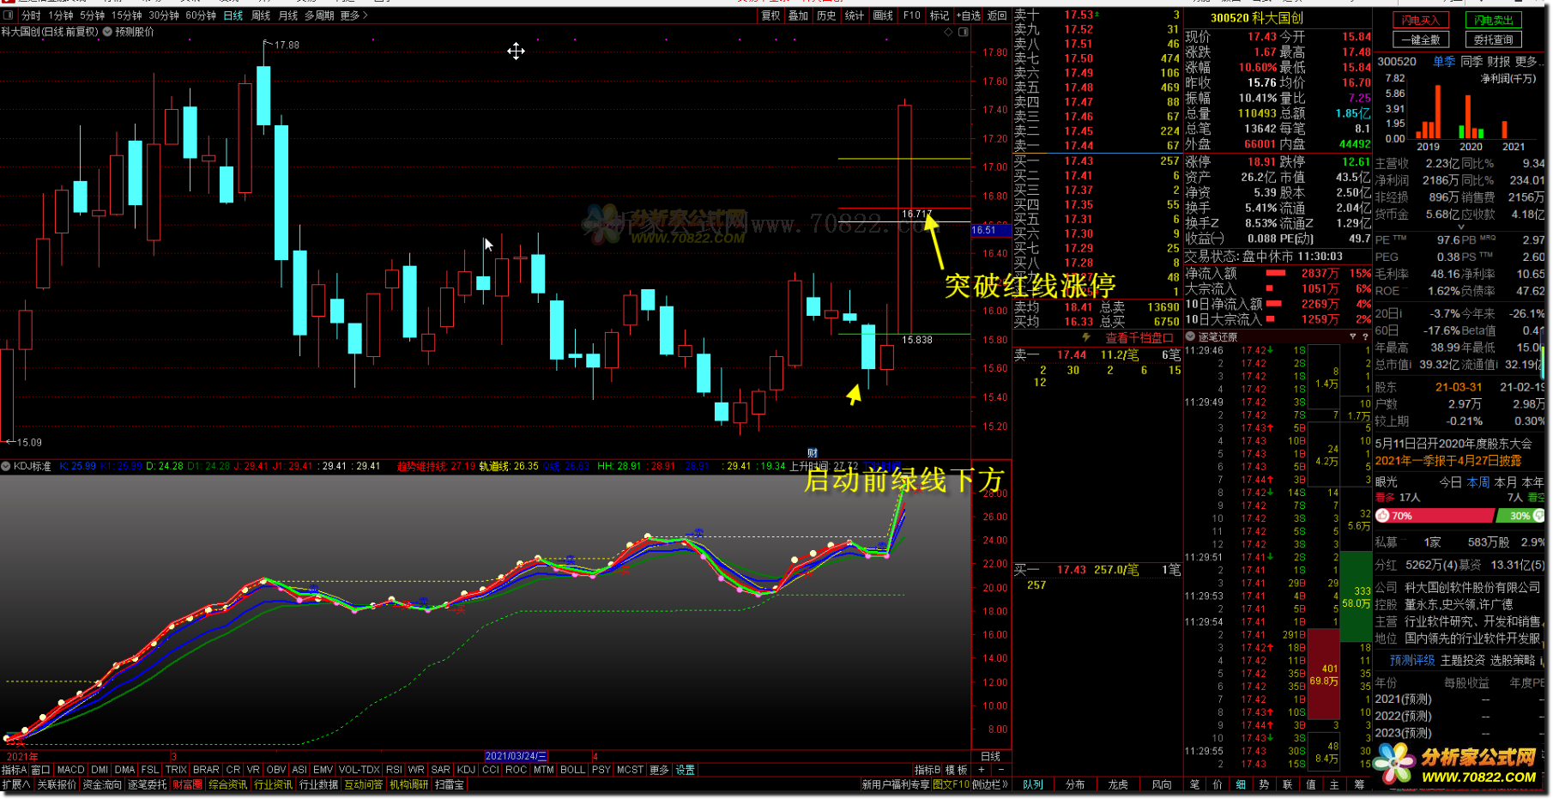
Task: Expand the 更多 timeframe menu
Action: pos(354,15)
